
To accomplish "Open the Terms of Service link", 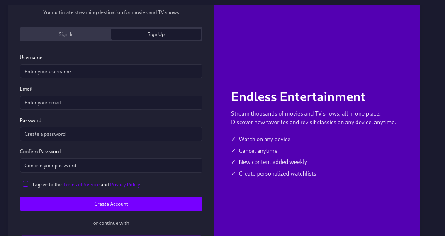I will click(x=81, y=185).
